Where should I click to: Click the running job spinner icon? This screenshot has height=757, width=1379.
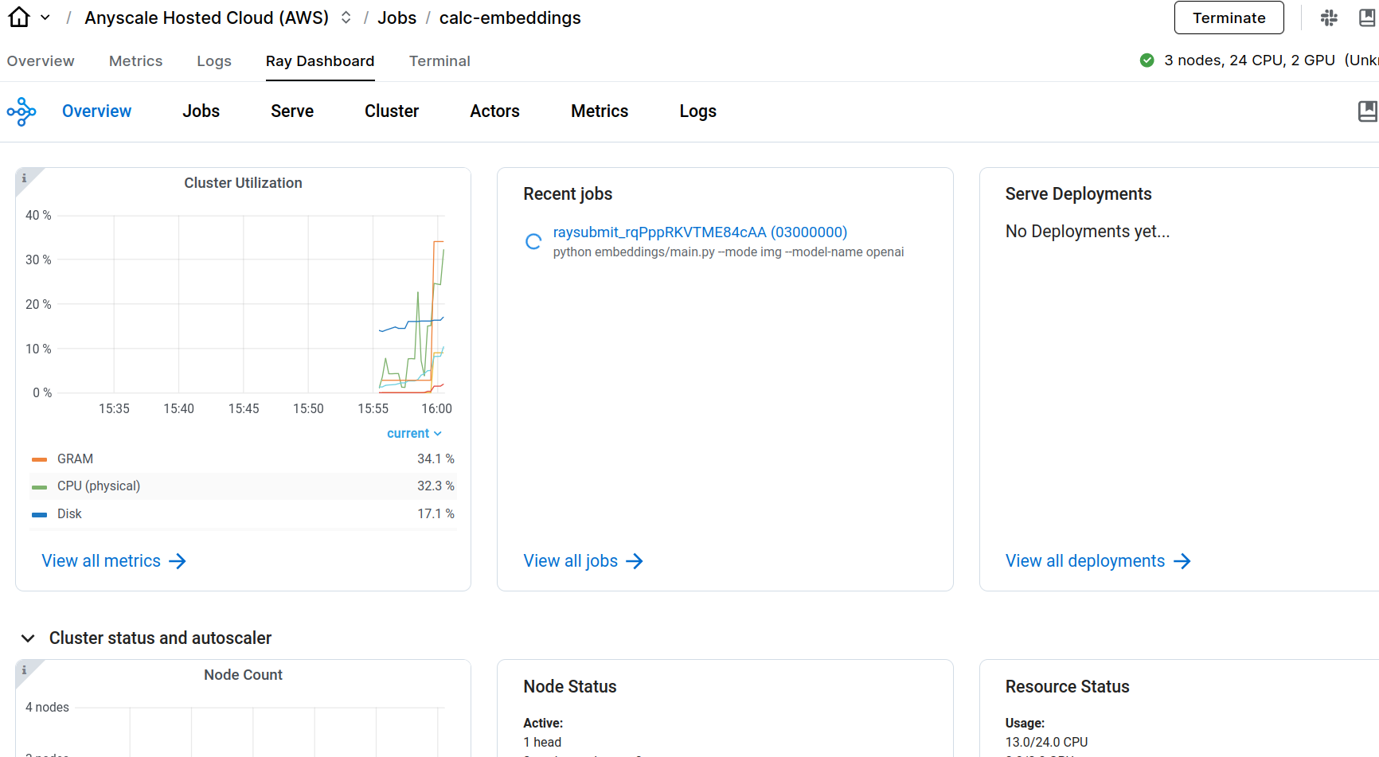click(533, 242)
